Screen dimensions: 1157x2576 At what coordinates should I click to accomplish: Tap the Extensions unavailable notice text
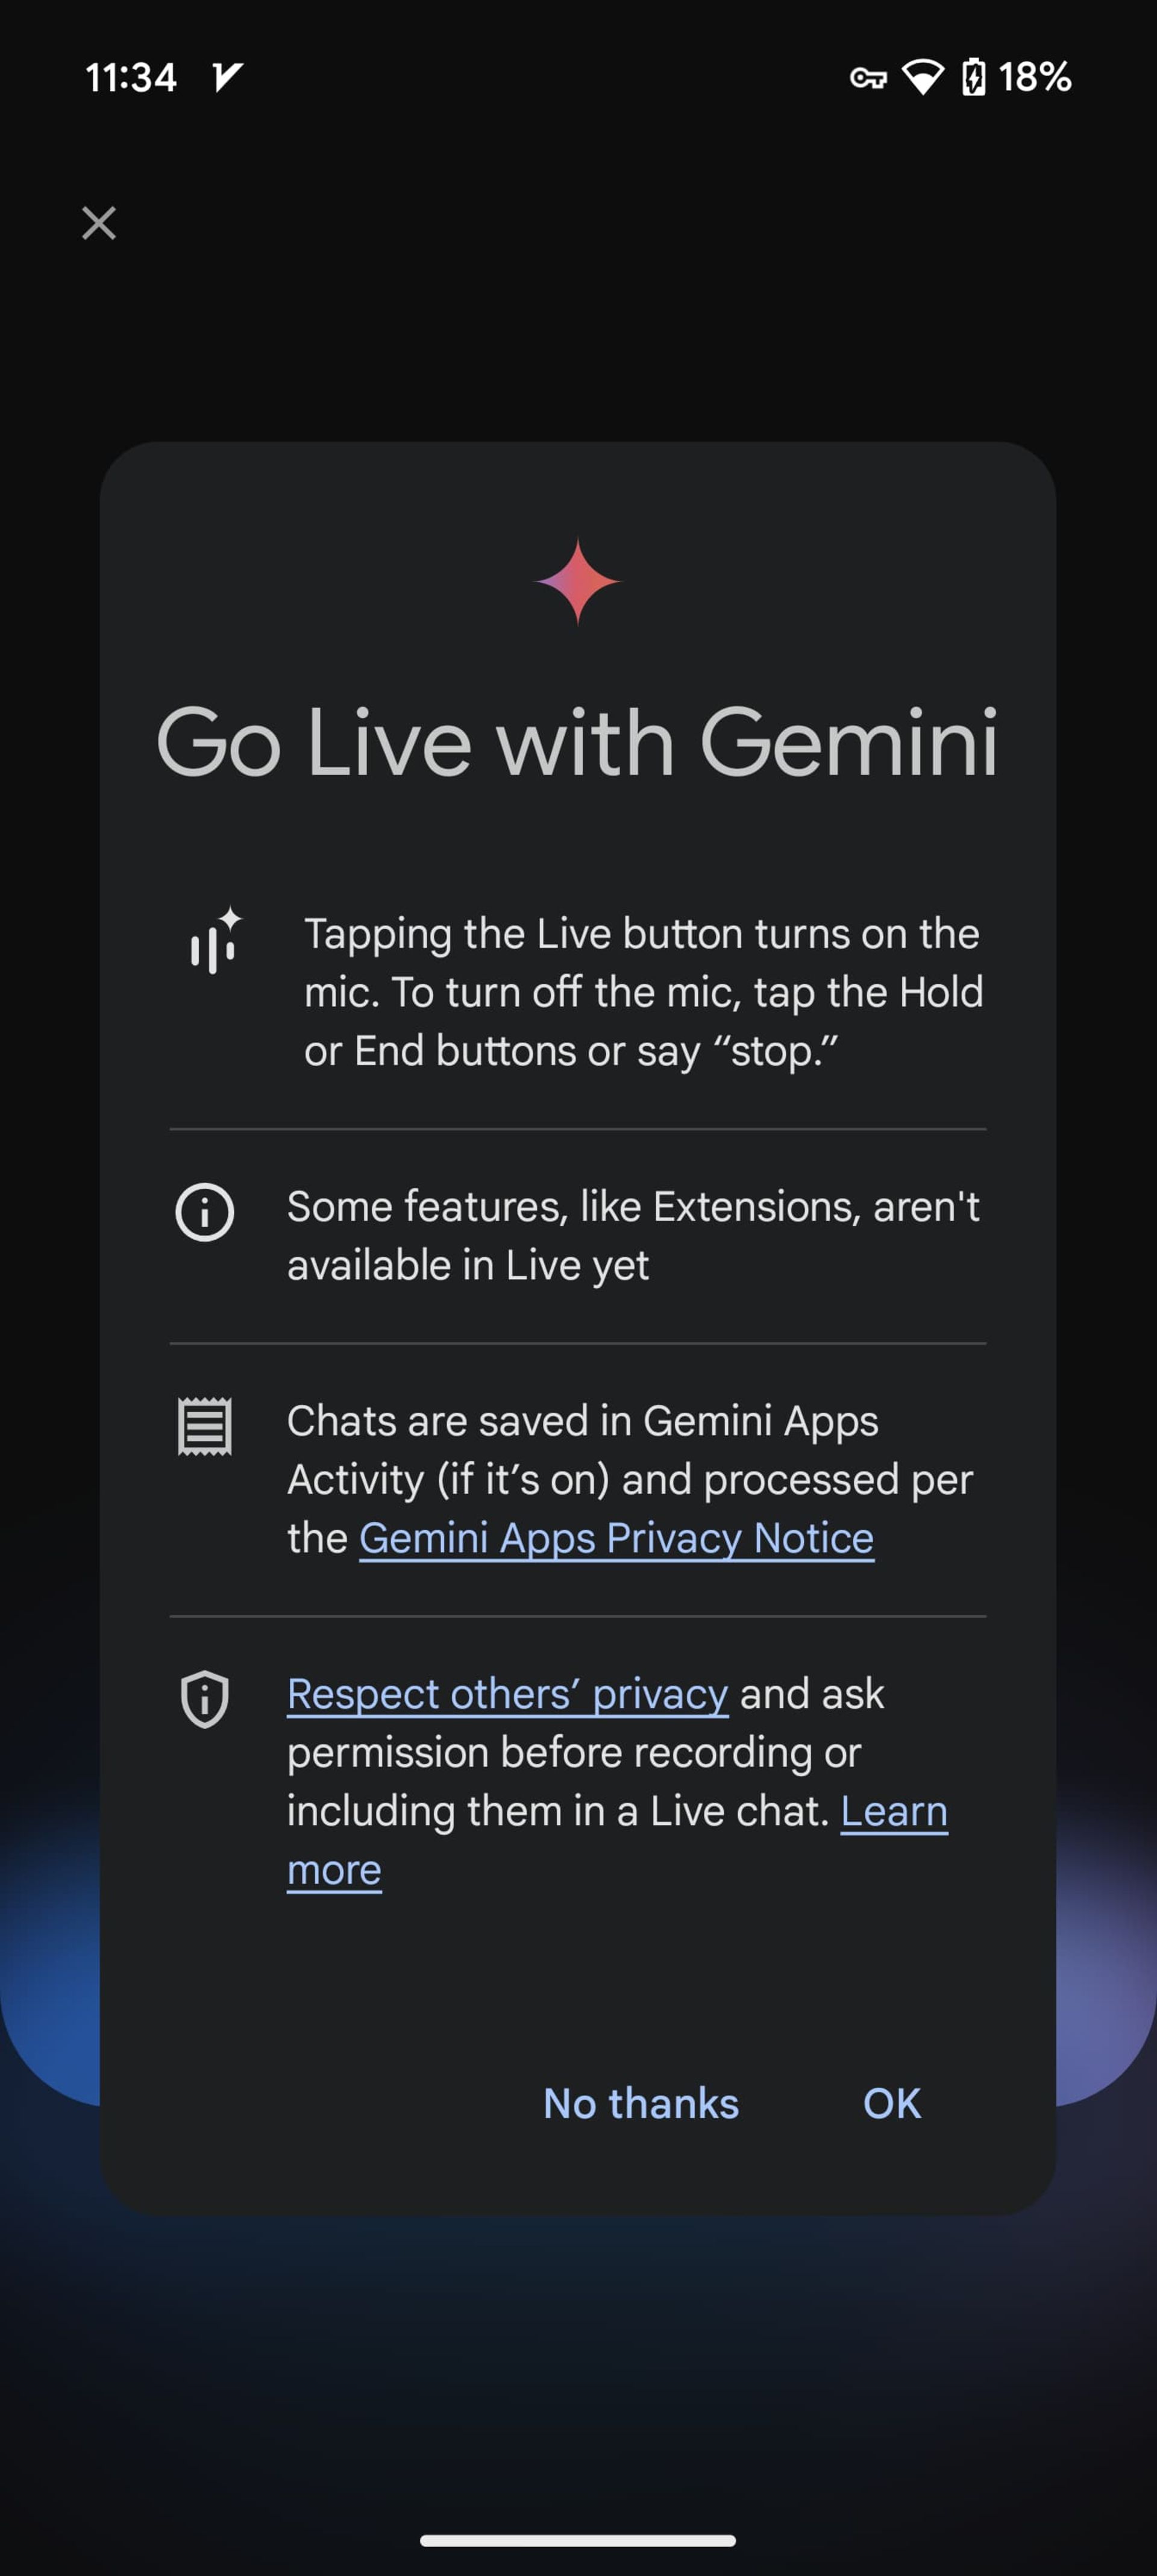click(x=632, y=1236)
